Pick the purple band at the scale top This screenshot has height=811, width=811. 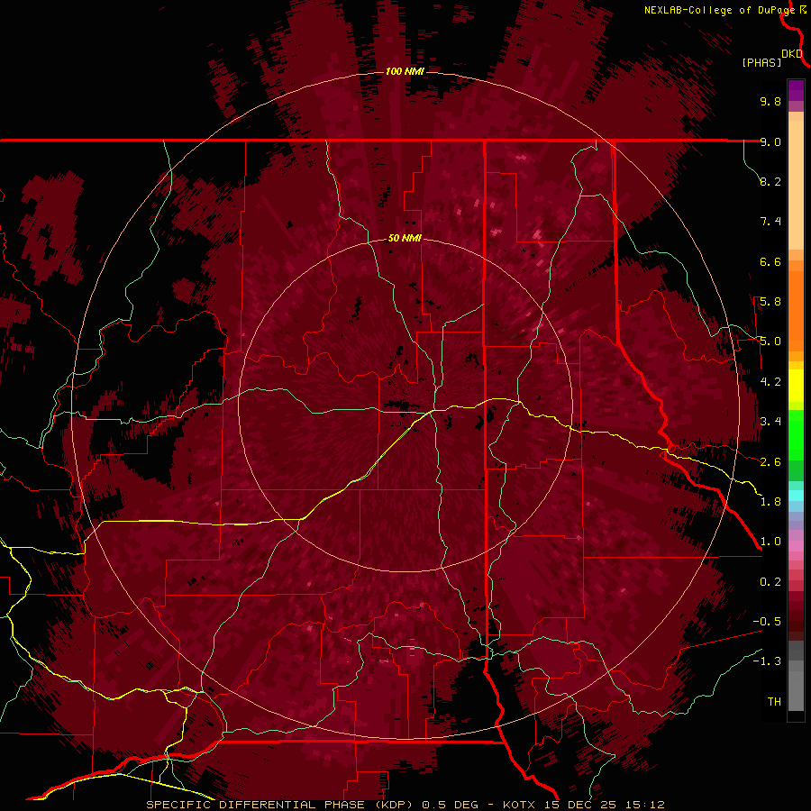click(x=796, y=90)
